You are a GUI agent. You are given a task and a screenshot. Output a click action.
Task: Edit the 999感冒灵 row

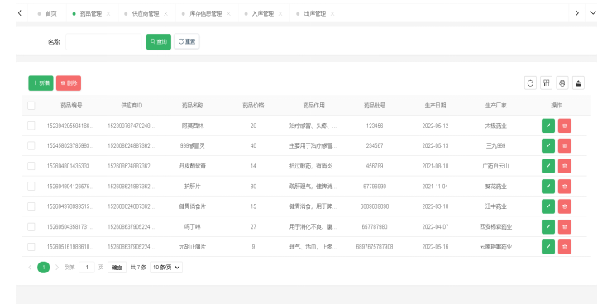[x=548, y=146]
